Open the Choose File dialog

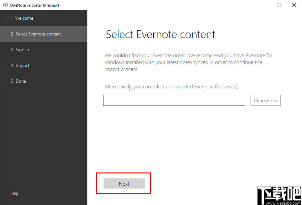point(265,100)
